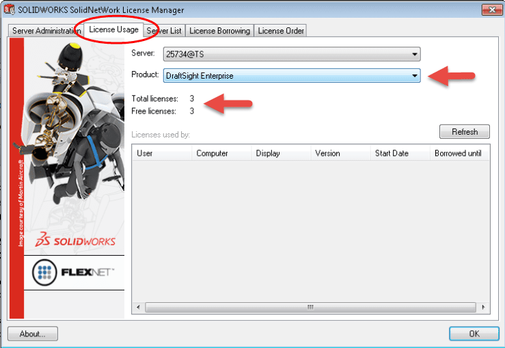Click the horizontal scrollbar thumb under table
505x348 pixels.
tap(310, 307)
